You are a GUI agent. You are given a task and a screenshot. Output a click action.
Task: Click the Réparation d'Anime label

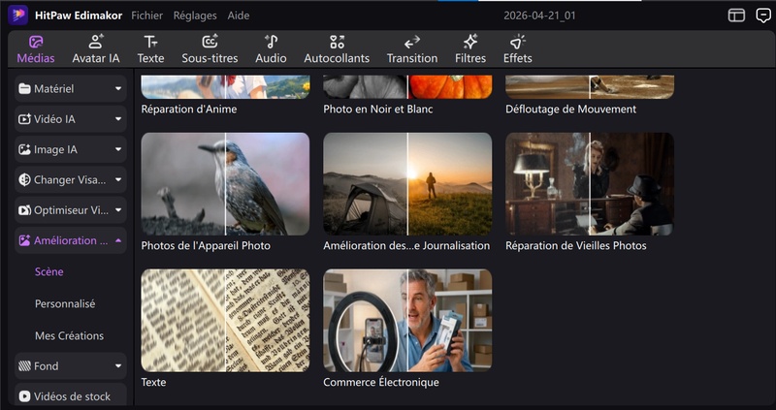[x=189, y=109]
